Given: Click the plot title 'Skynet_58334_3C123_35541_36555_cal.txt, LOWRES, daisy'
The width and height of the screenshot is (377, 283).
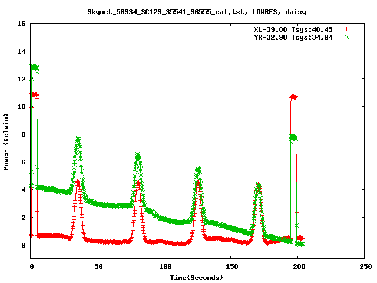Looking at the screenshot, I should 197,12.
